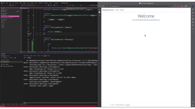This screenshot has width=195, height=109.
Task: Open the Project menu in Visual Studio
Action: 17,3
